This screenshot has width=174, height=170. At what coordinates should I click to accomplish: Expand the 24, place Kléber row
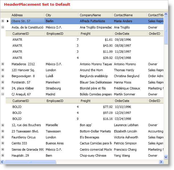pyautogui.click(x=3, y=88)
